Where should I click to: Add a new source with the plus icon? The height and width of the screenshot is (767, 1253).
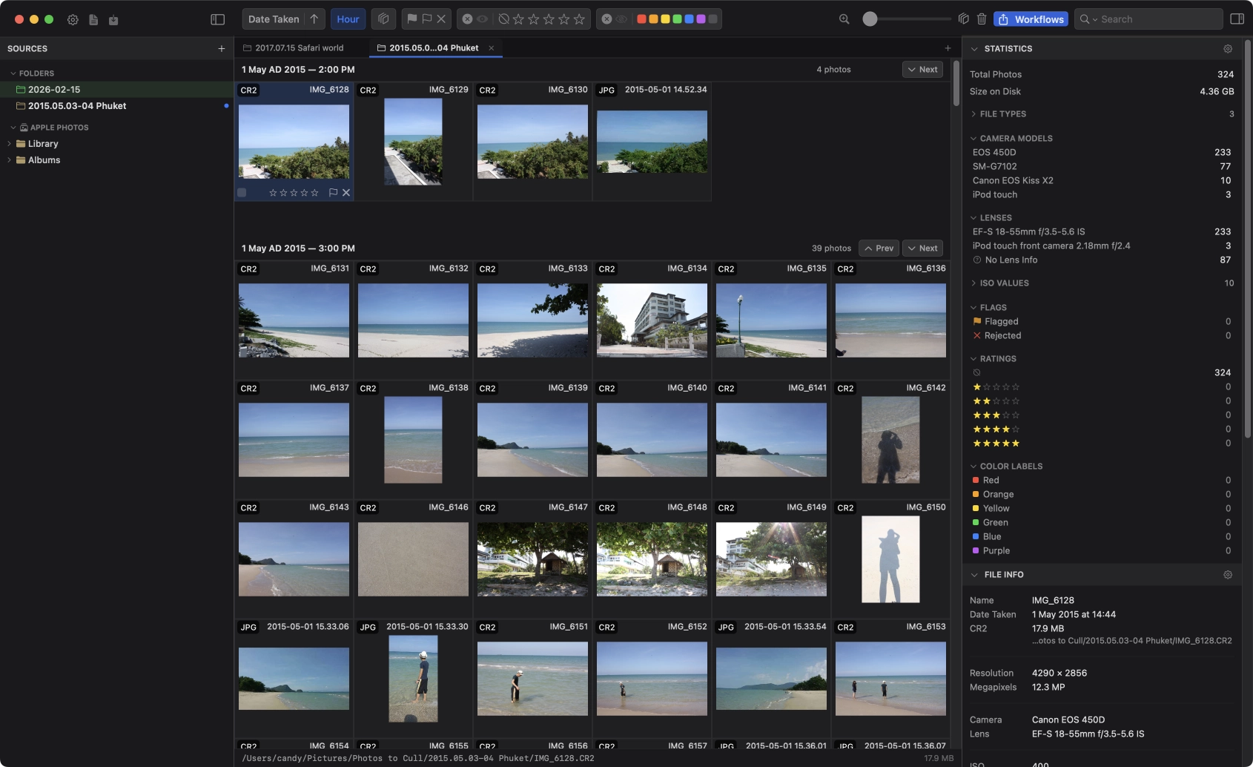(221, 49)
